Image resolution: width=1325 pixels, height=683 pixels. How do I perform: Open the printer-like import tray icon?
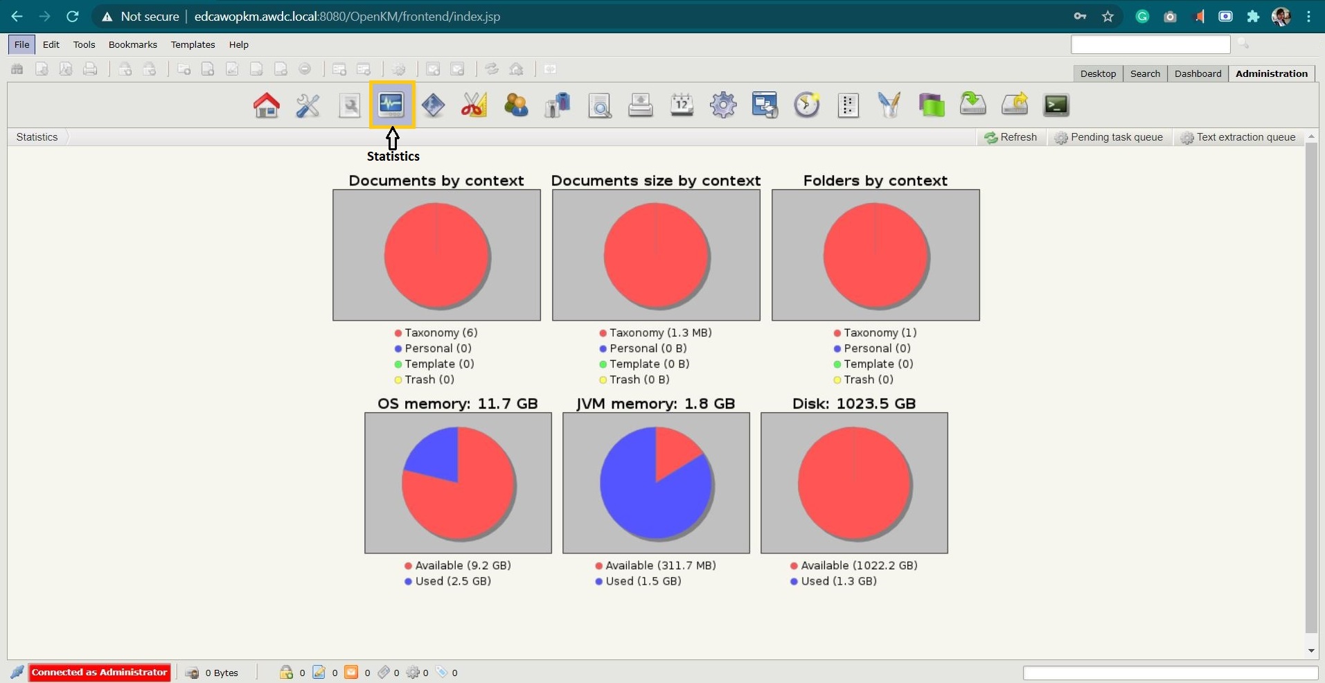tap(641, 105)
